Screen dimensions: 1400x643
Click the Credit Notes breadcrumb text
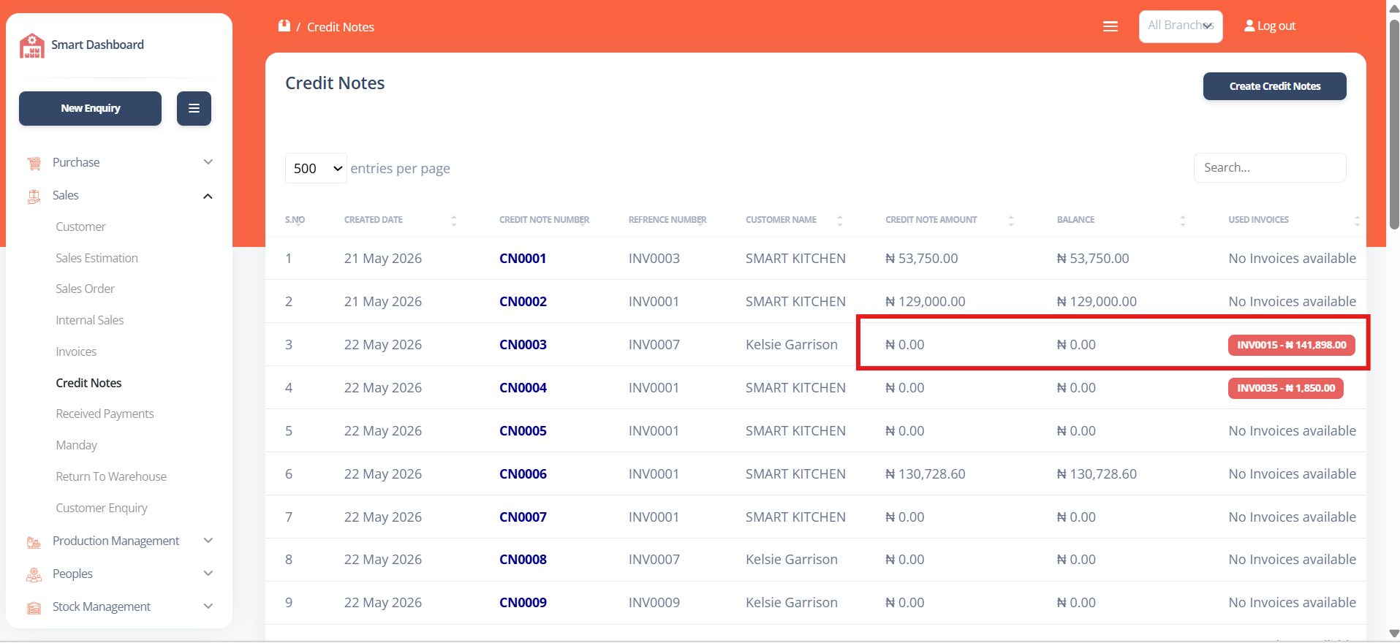tap(340, 27)
